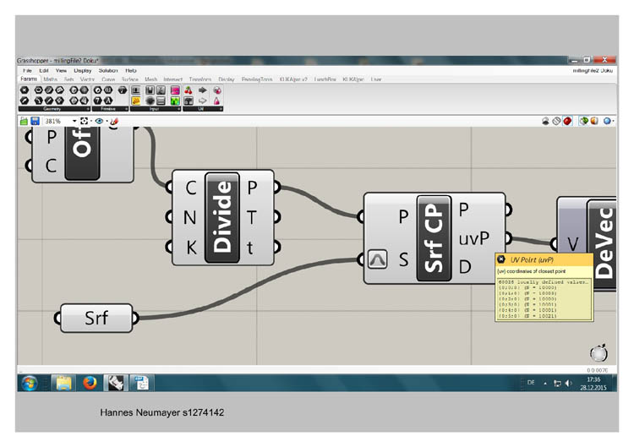Toggle the red shaded preview mode

click(x=568, y=121)
